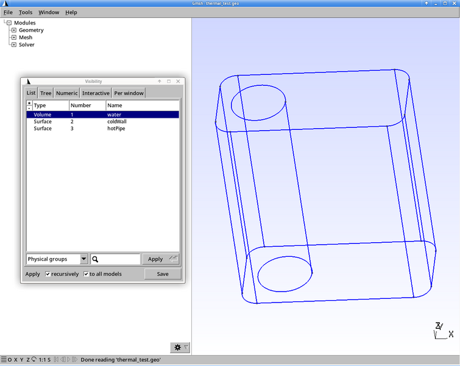Image resolution: width=460 pixels, height=366 pixels.
Task: Open the File menu
Action: (8, 12)
